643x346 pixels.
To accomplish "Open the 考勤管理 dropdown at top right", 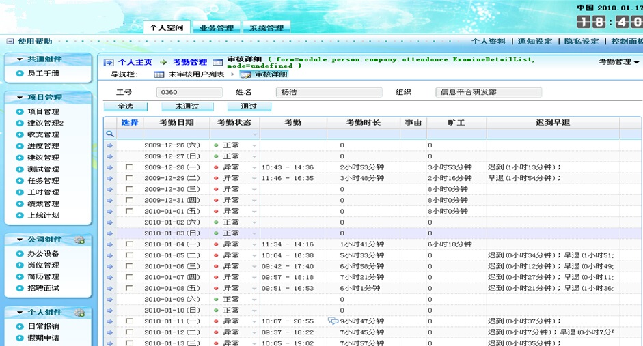I will pos(619,62).
